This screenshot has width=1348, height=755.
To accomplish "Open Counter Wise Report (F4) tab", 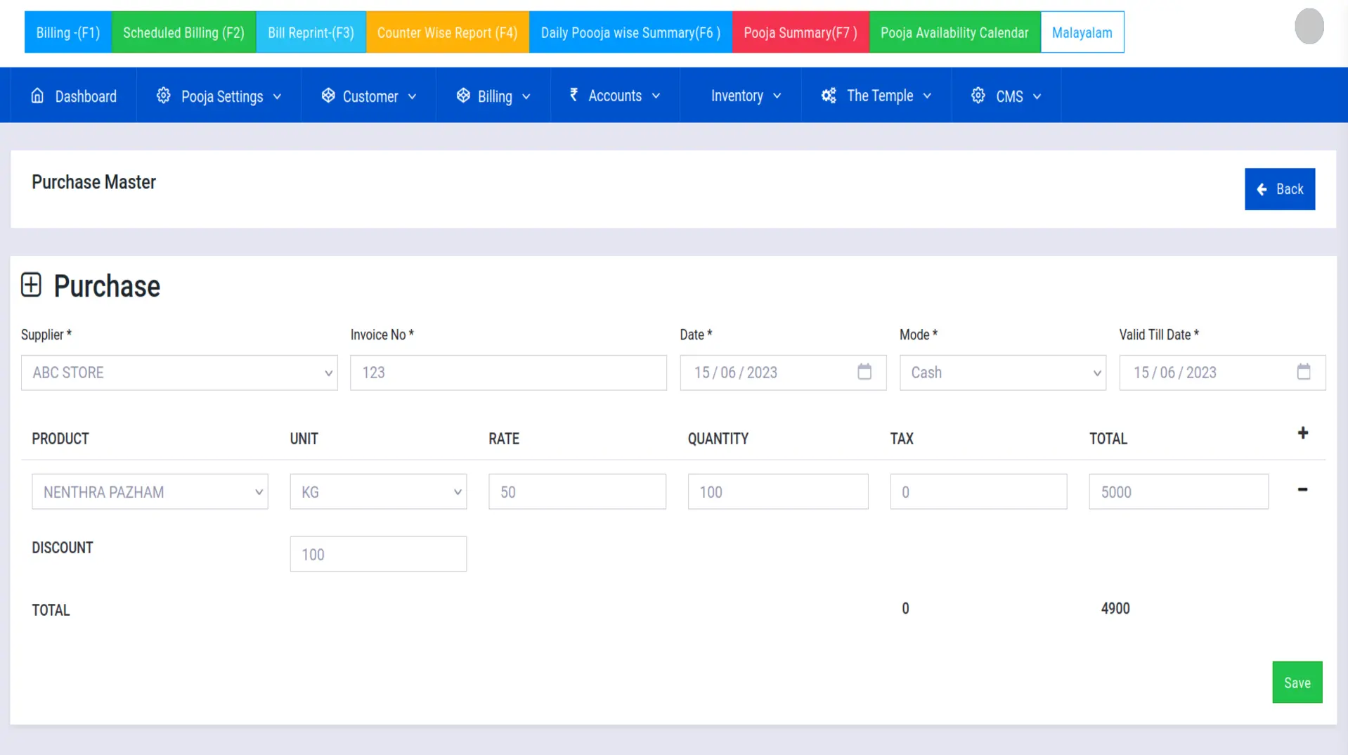I will pyautogui.click(x=447, y=32).
